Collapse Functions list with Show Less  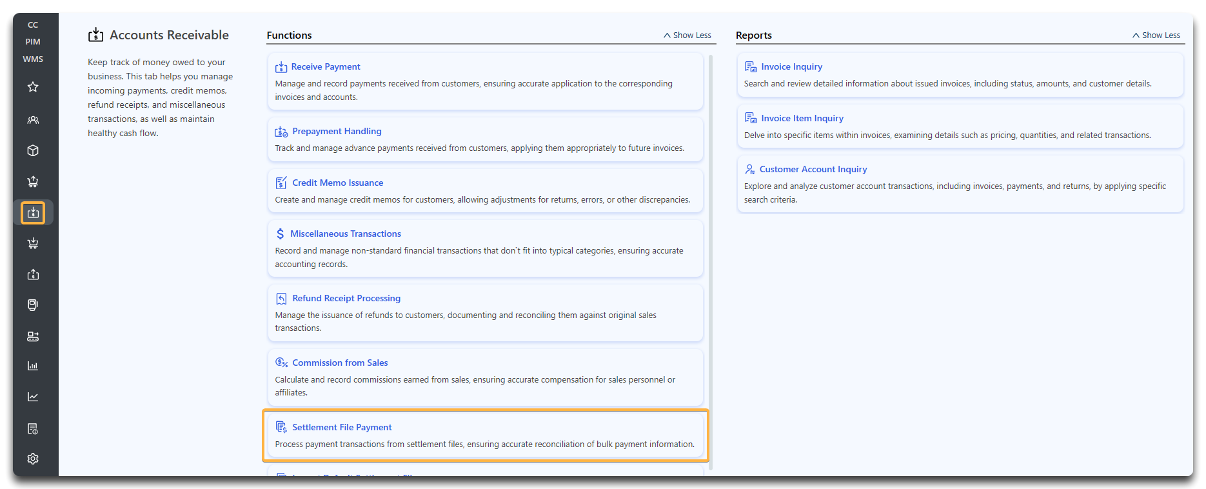click(x=687, y=35)
